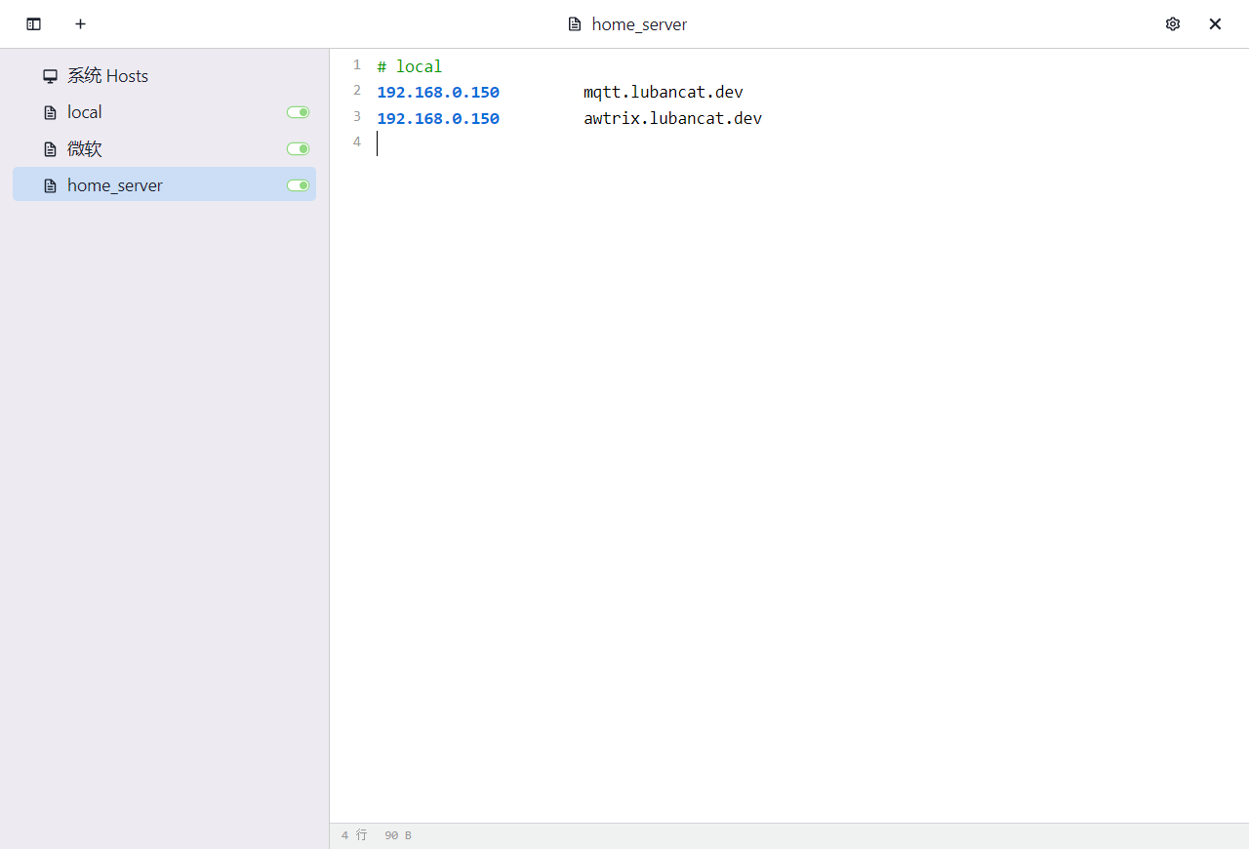Disable the home_server hosts toggle

point(298,185)
